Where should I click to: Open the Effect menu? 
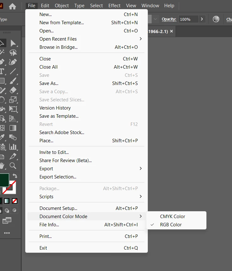coord(114,6)
